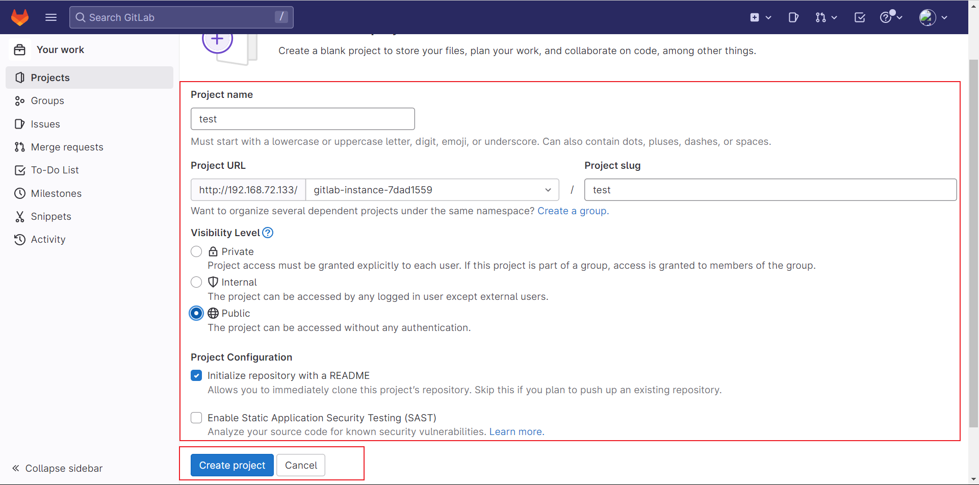979x485 pixels.
Task: Click the Cancel button
Action: (x=301, y=465)
